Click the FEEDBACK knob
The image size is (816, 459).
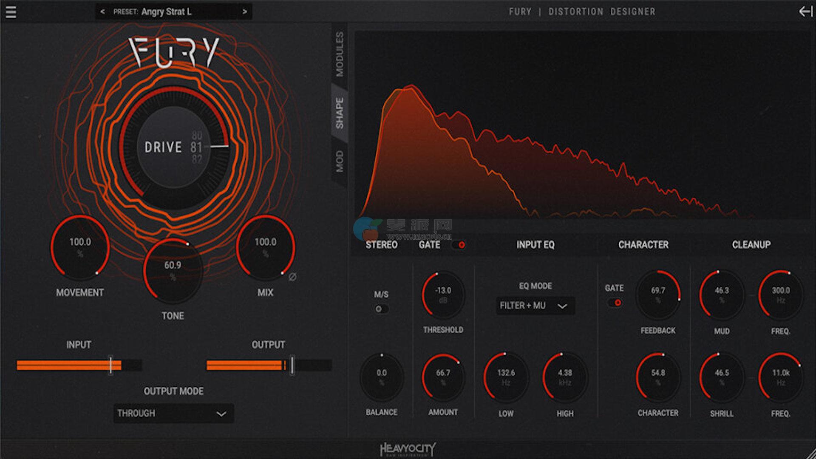658,295
